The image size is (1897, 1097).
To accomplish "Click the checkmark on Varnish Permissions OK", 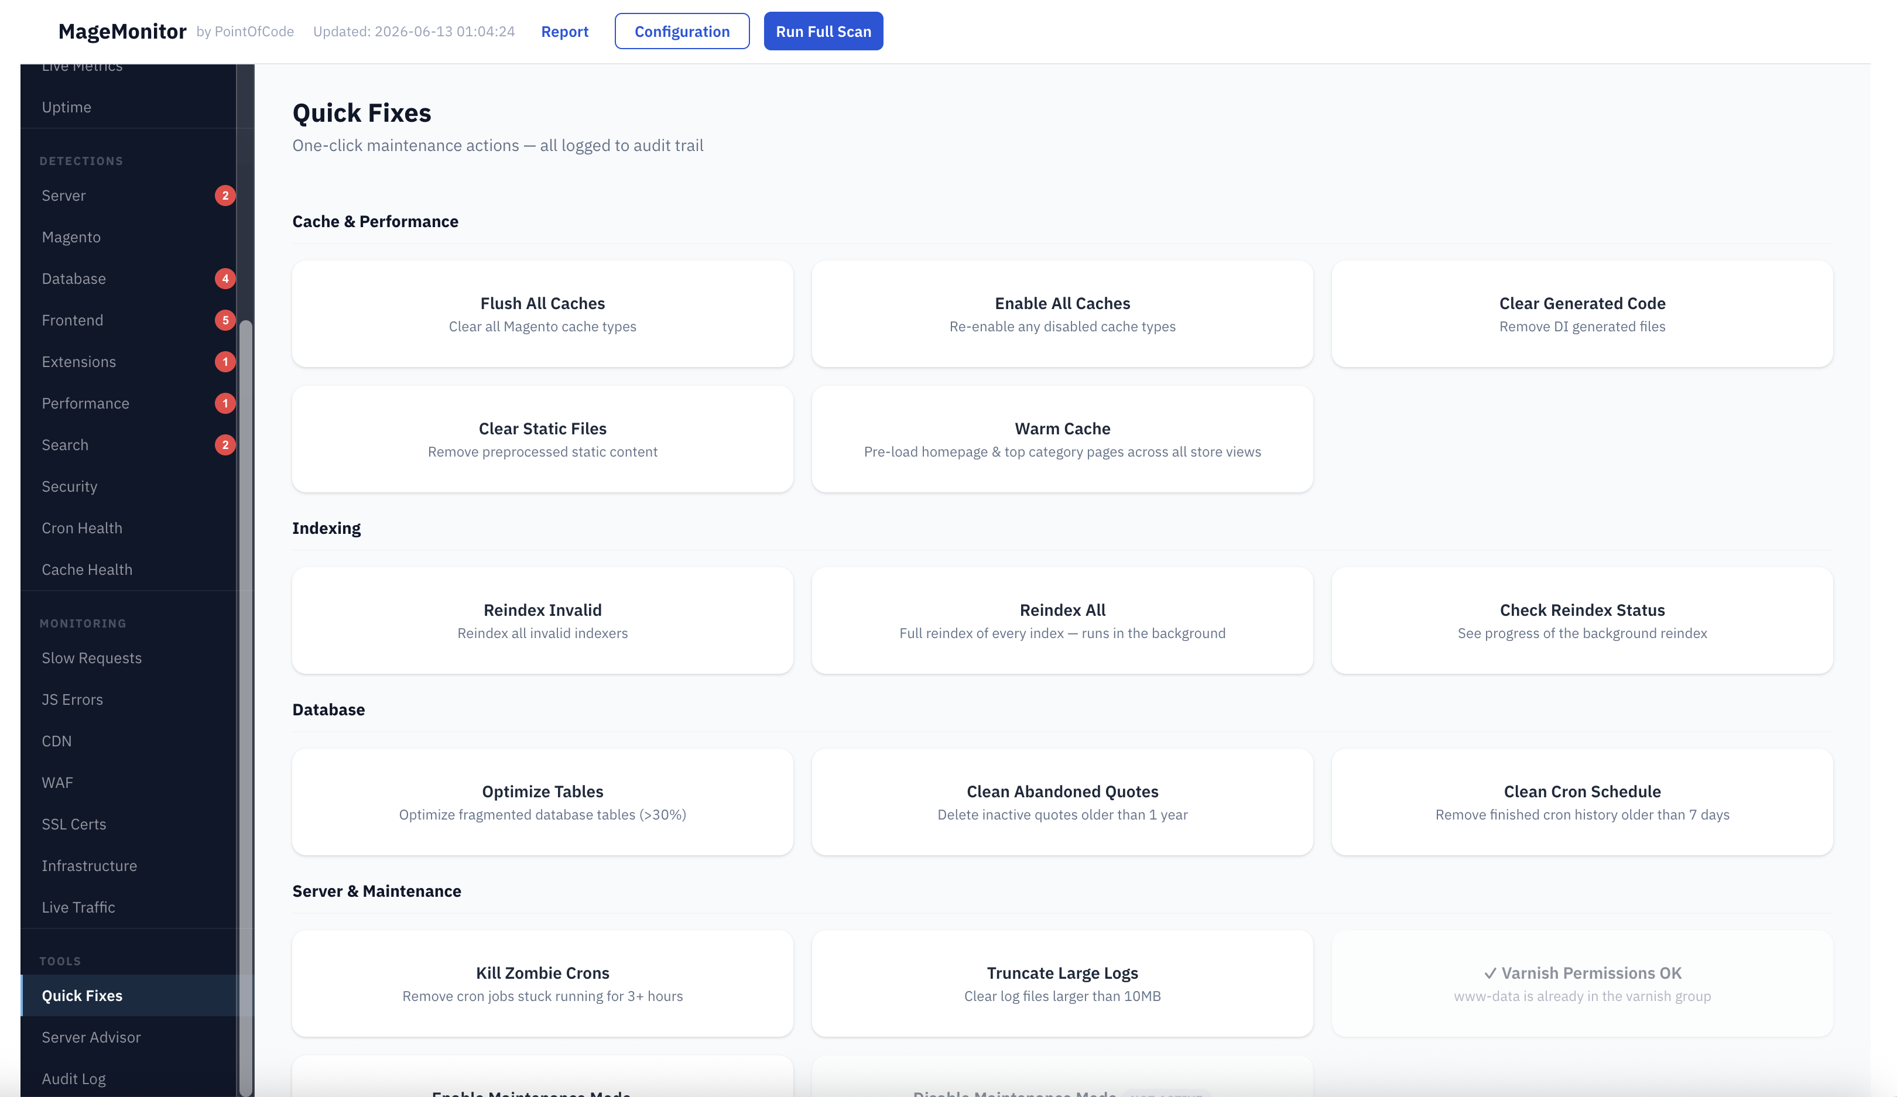I will click(x=1489, y=973).
